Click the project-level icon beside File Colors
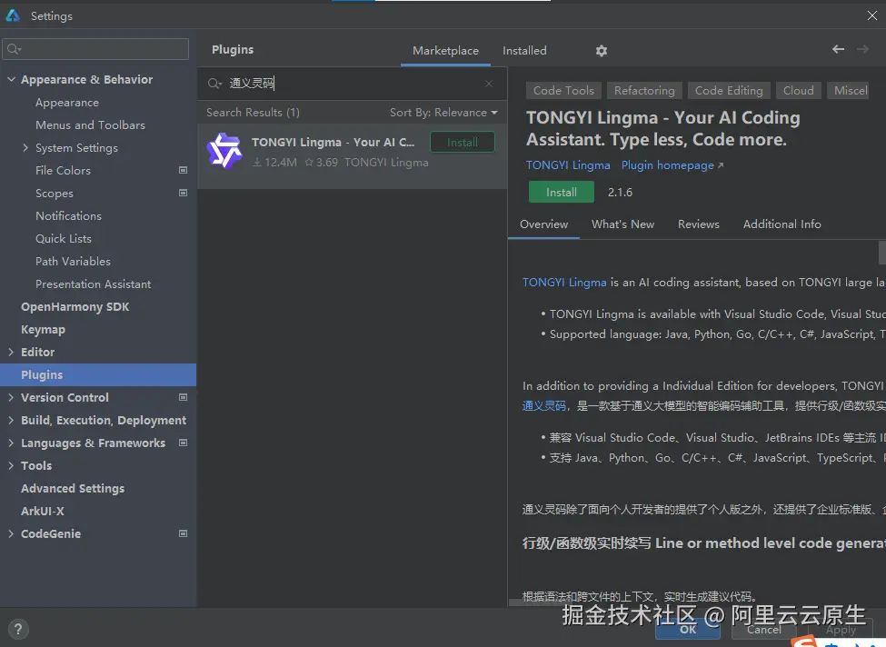This screenshot has width=886, height=647. pyautogui.click(x=183, y=170)
